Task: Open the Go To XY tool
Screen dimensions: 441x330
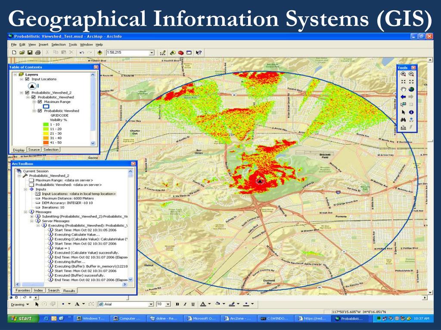Action: (x=411, y=120)
